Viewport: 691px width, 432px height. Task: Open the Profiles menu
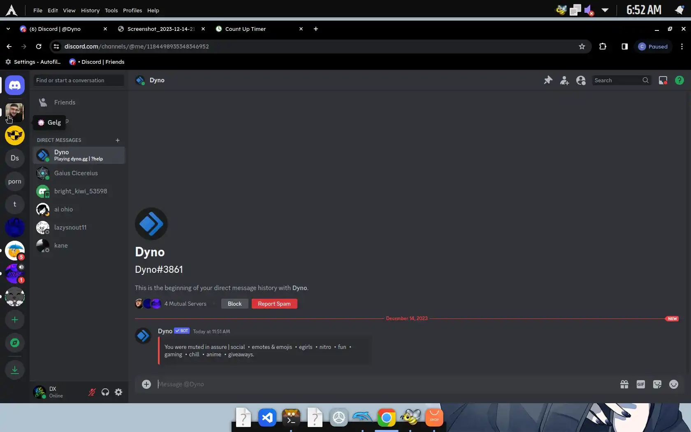132,10
